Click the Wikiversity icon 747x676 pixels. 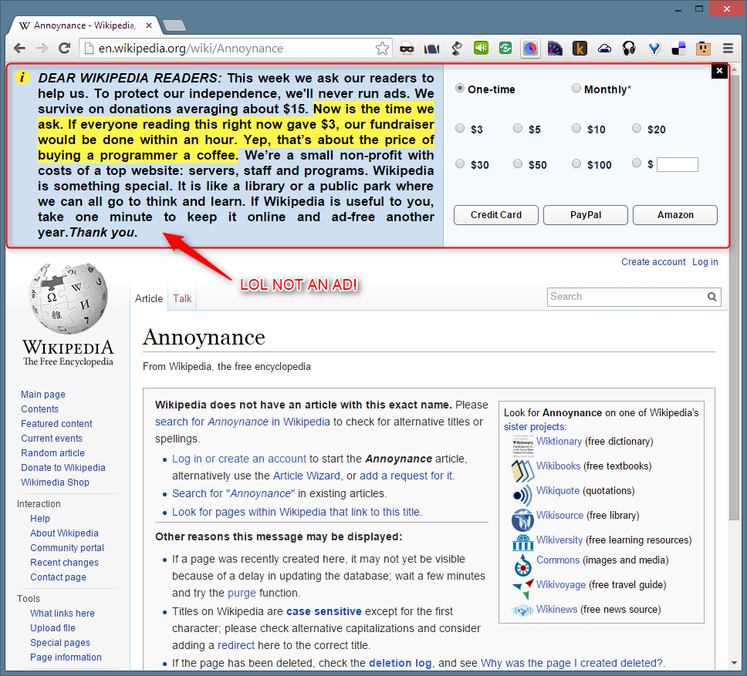tap(522, 542)
